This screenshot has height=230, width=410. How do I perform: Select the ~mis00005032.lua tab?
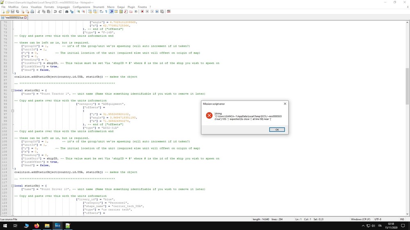[14, 18]
